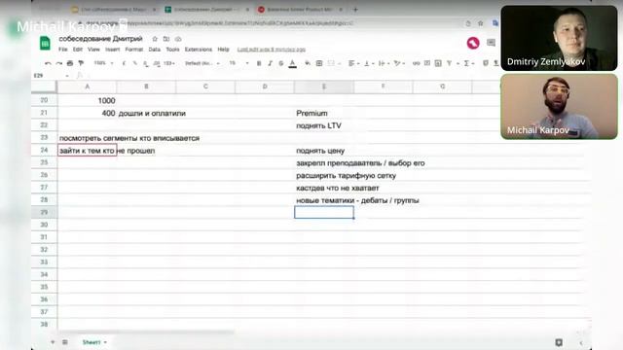623x350 pixels.
Task: Open the View menu
Action: (93, 50)
